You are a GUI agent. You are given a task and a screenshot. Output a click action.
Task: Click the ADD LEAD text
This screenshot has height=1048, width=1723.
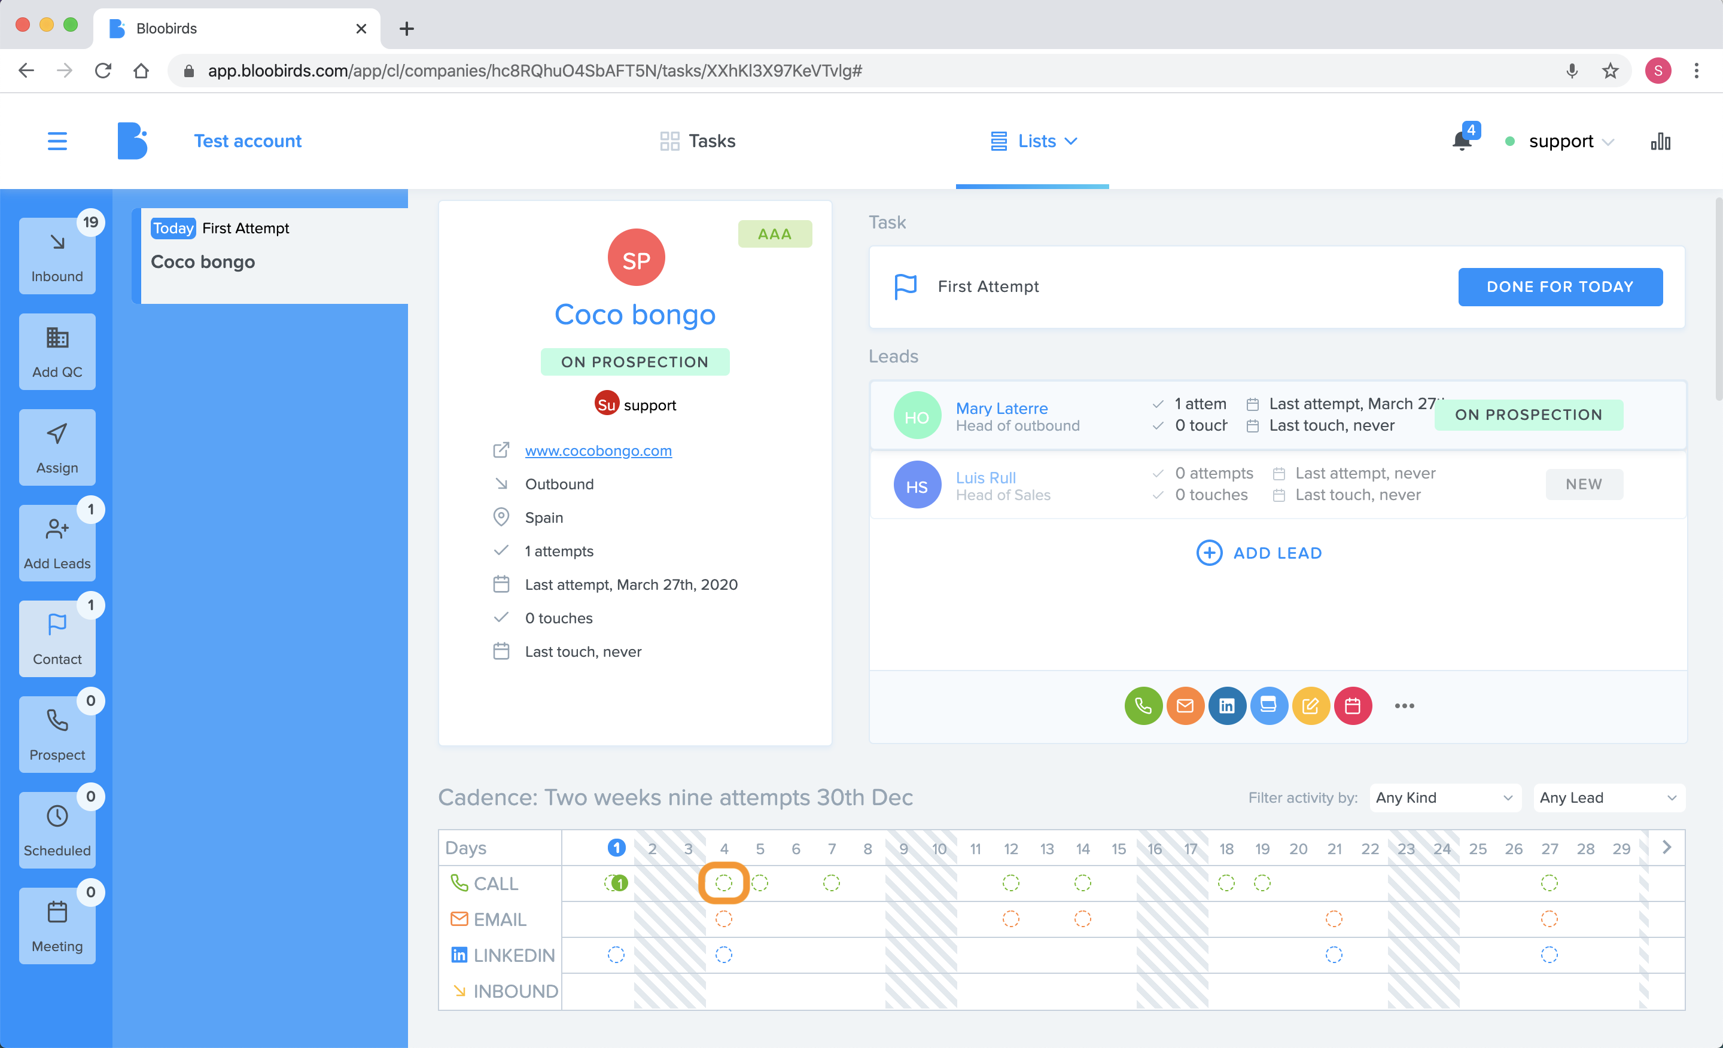tap(1277, 553)
